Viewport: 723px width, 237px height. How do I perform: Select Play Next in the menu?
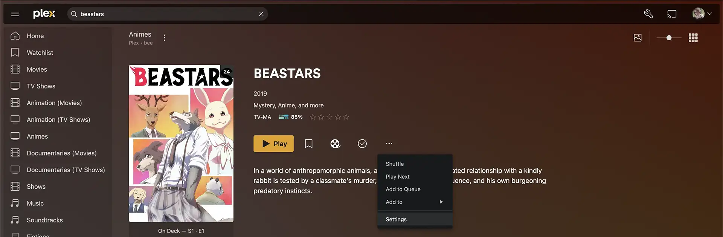coord(415,177)
